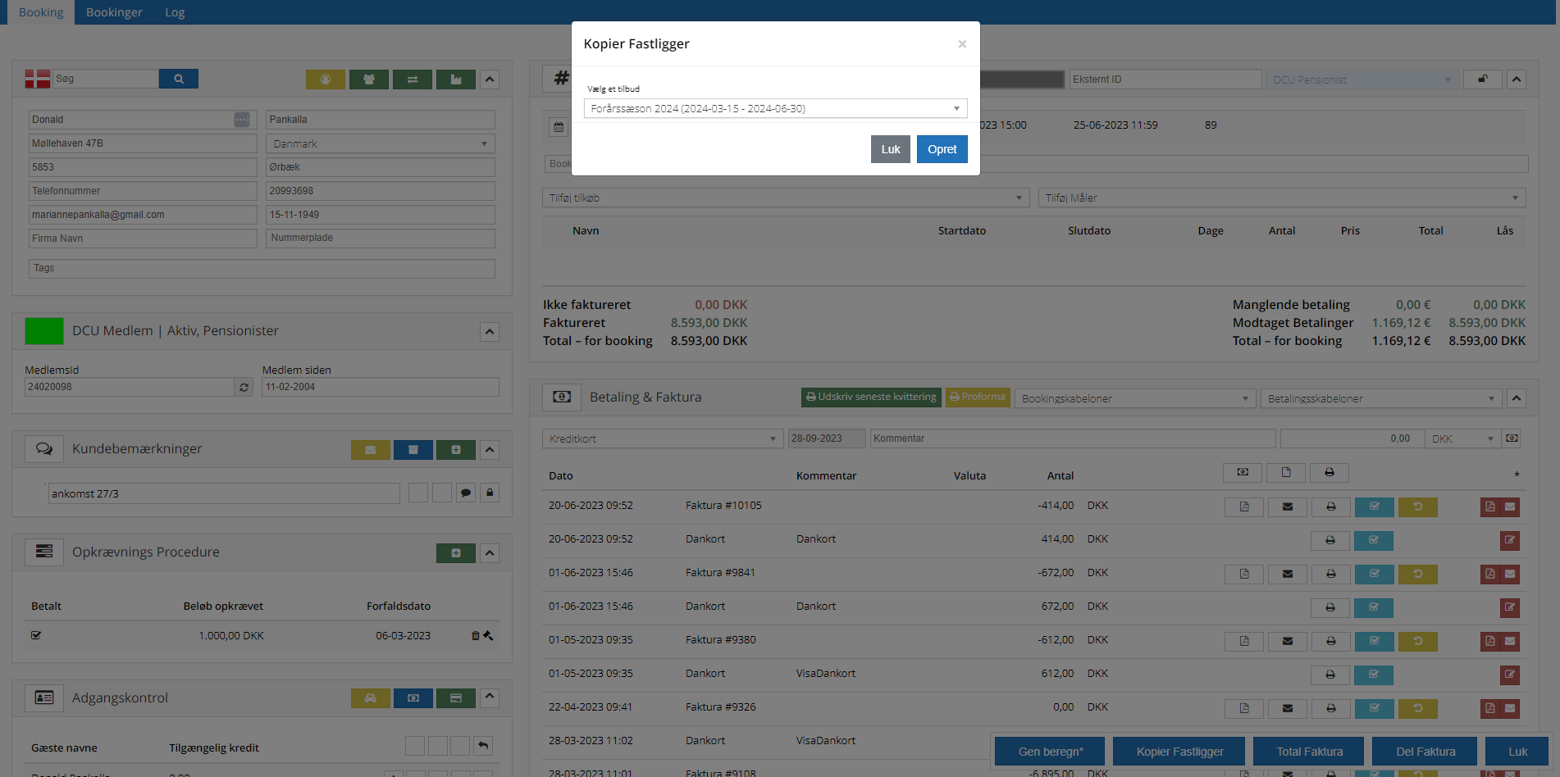1560x777 pixels.
Task: Open the Danmark country dropdown
Action: click(x=380, y=143)
